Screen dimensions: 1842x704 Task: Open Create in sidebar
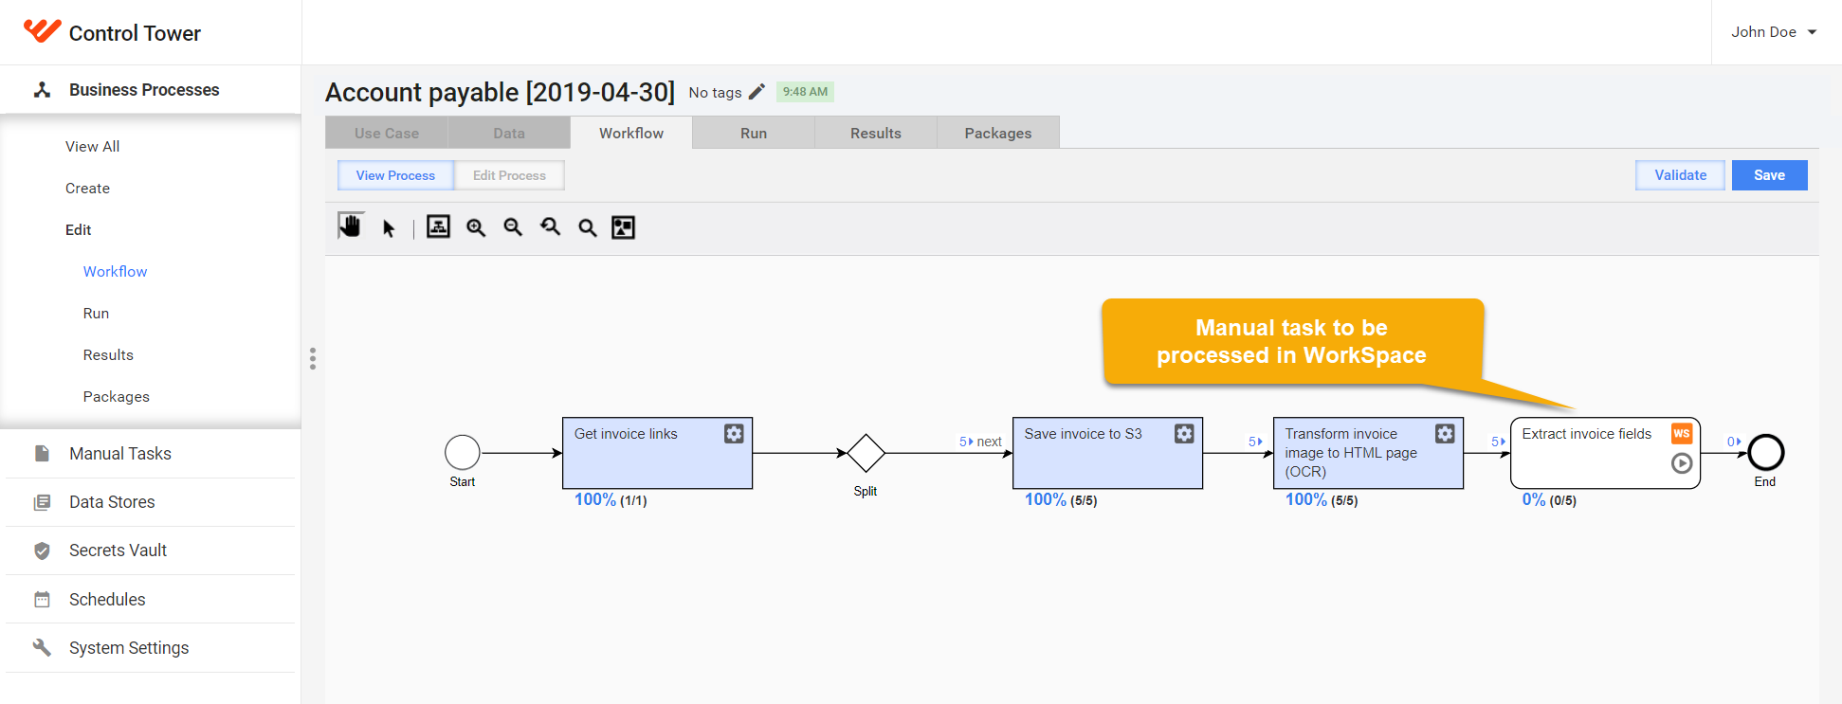(x=88, y=189)
